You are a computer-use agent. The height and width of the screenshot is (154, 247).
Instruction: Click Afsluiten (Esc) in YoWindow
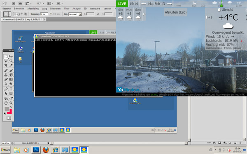click(x=175, y=12)
